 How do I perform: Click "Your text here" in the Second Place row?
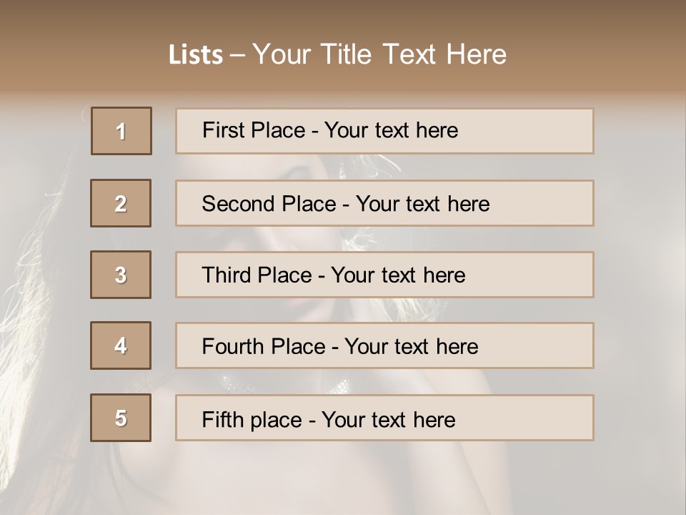tap(422, 204)
